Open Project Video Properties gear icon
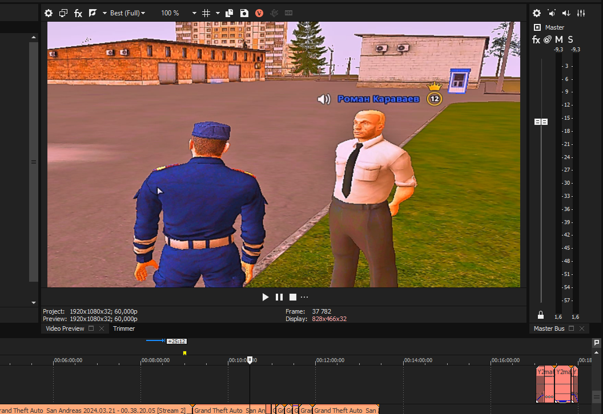This screenshot has width=603, height=414. 49,13
